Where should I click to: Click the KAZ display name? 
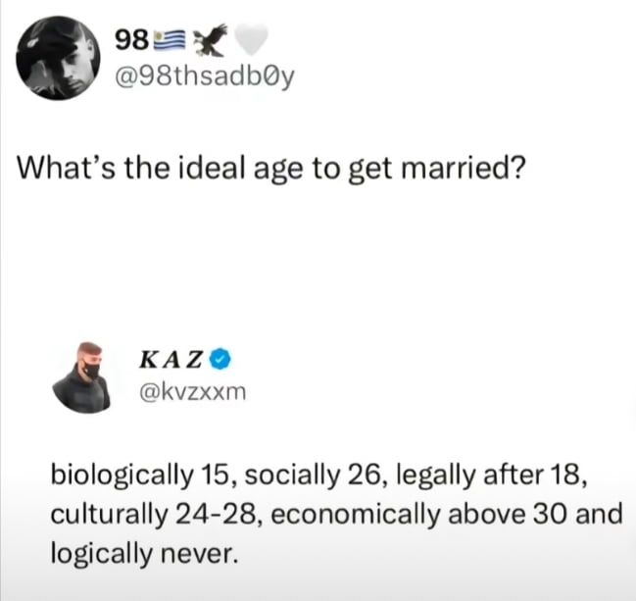[173, 361]
